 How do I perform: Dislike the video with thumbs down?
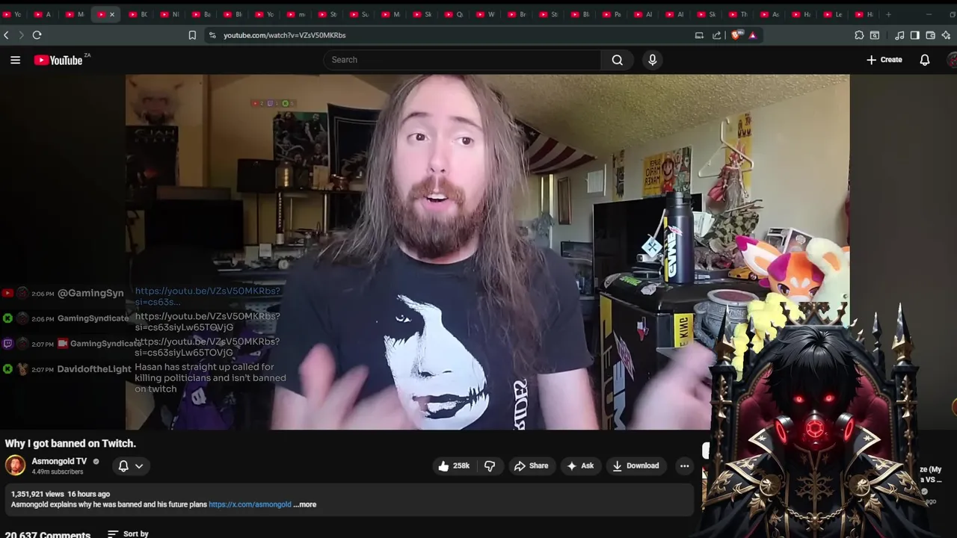point(490,466)
